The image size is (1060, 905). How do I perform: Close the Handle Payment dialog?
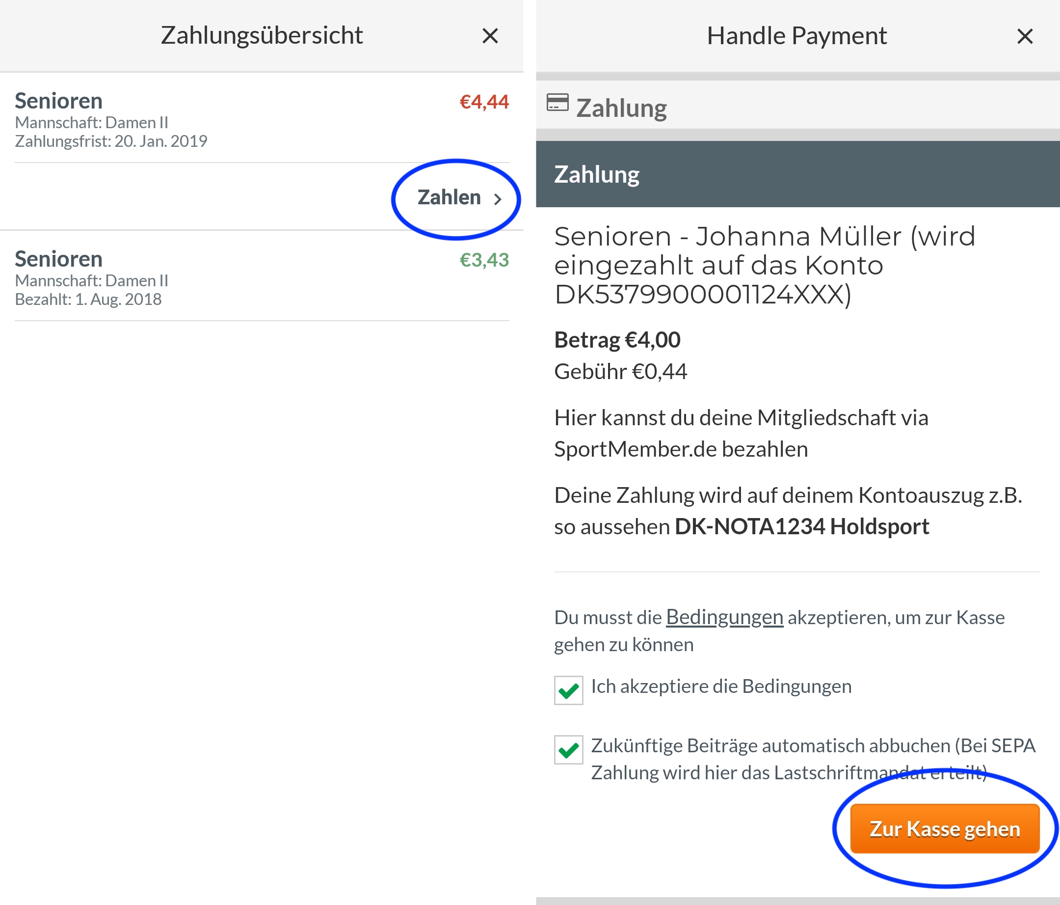point(1025,36)
